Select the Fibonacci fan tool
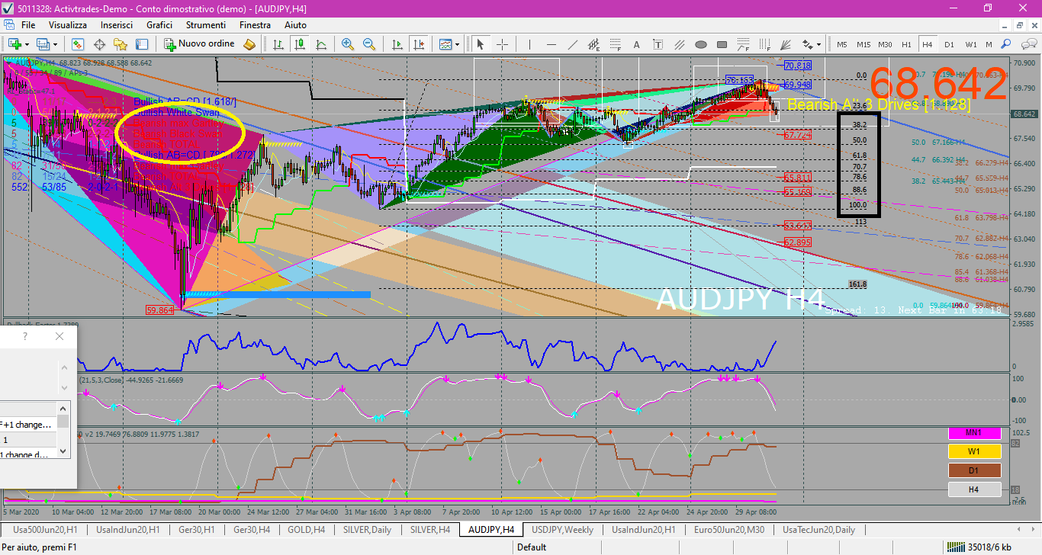This screenshot has width=1042, height=555. 786,44
